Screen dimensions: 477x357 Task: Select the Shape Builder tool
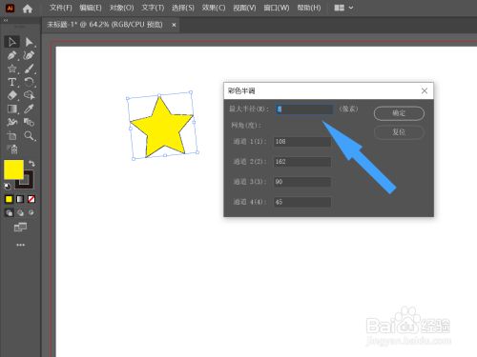pos(29,95)
